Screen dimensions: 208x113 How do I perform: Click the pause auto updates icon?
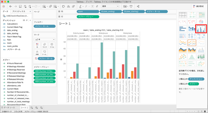click(x=30, y=6)
